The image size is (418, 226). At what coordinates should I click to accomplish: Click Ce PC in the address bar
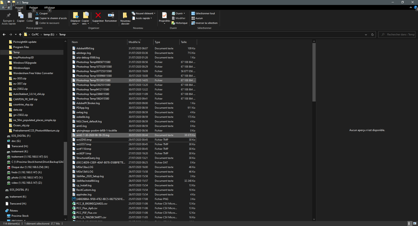point(35,35)
